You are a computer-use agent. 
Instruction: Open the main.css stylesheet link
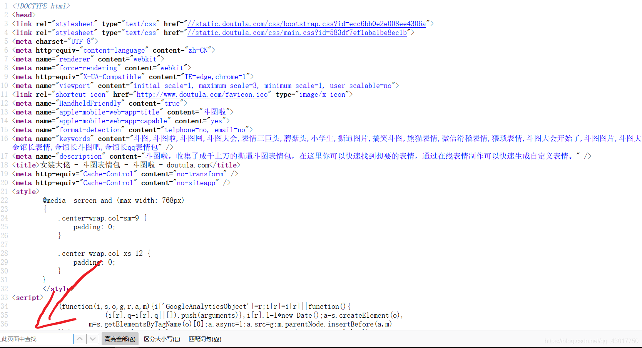(297, 33)
